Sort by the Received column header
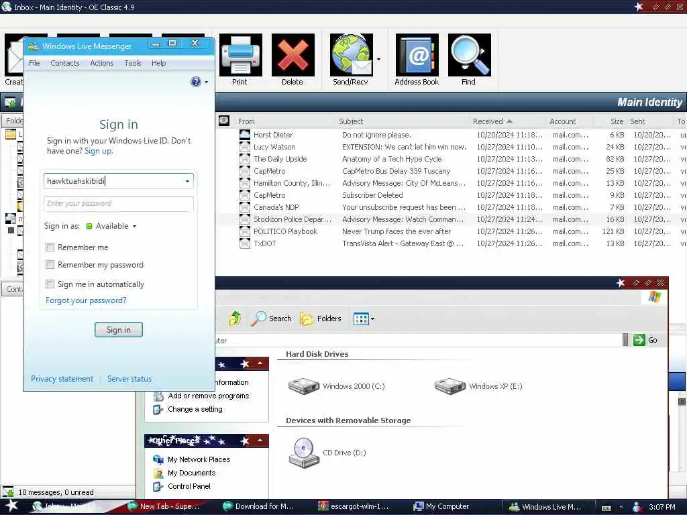 (507, 121)
